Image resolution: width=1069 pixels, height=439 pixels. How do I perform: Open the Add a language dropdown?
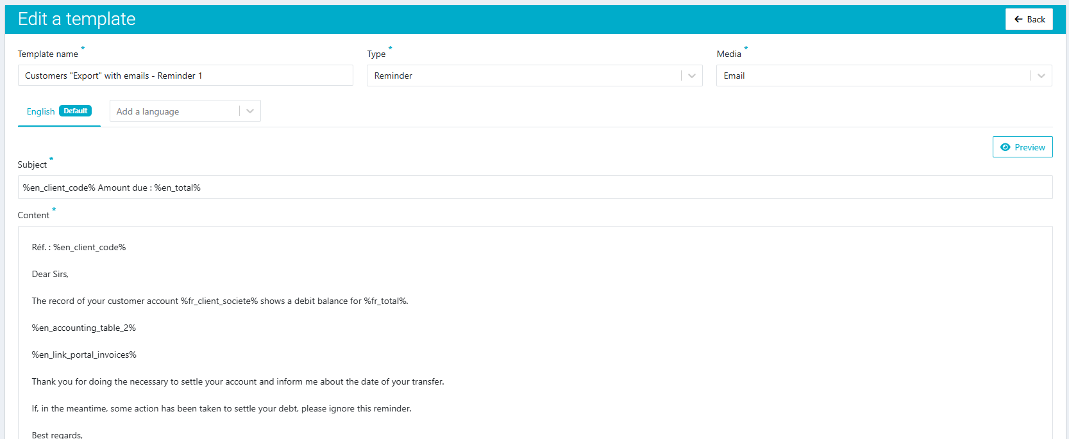click(185, 111)
